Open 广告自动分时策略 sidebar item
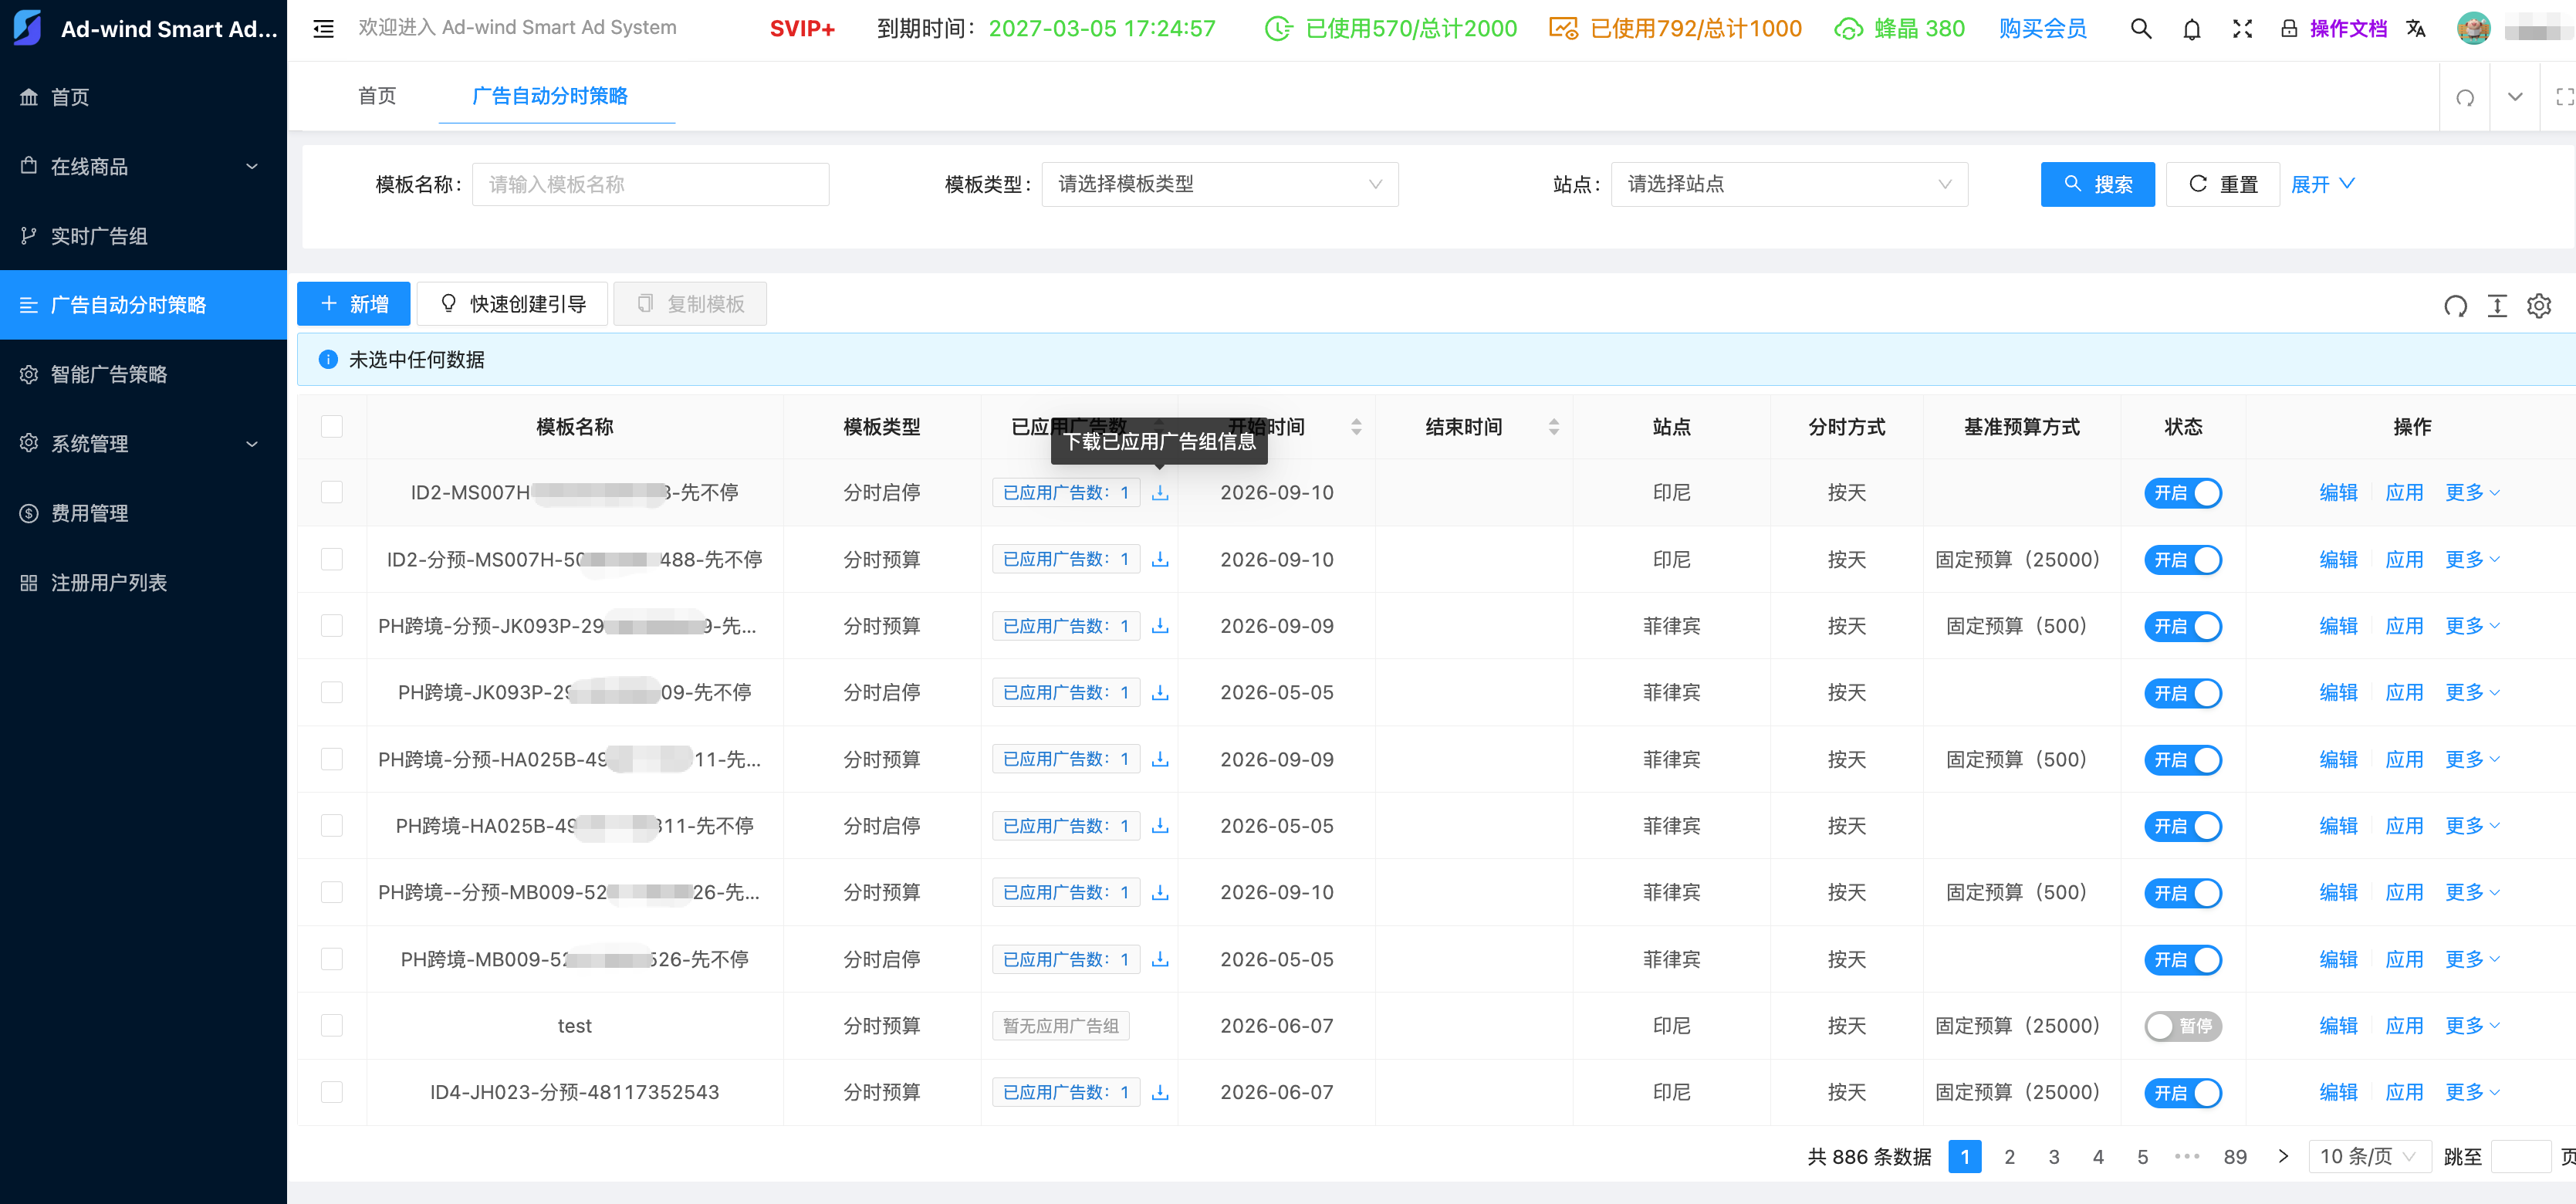 [143, 305]
